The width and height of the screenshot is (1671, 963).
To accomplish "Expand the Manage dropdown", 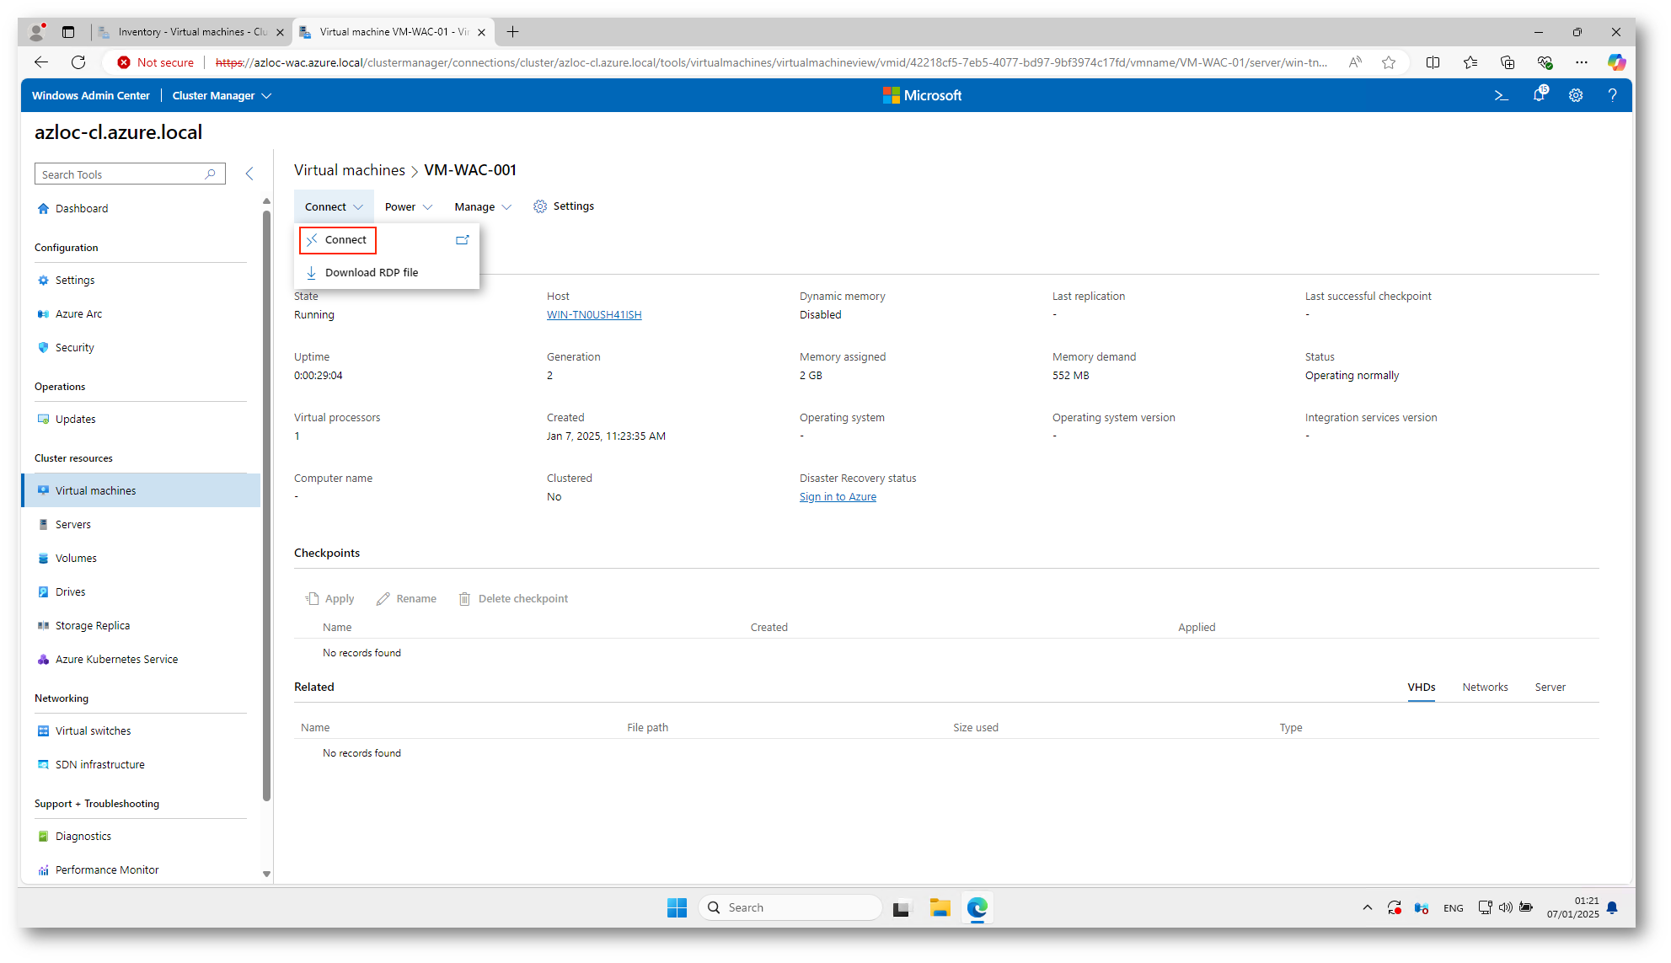I will tap(483, 207).
